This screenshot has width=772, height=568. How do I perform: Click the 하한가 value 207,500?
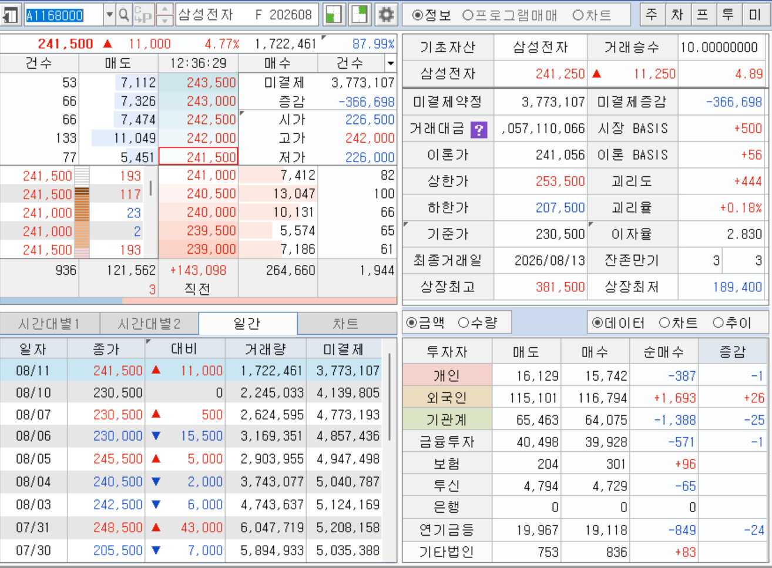point(560,208)
